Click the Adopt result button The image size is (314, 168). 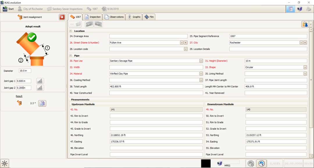click(x=33, y=26)
